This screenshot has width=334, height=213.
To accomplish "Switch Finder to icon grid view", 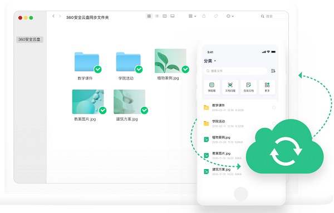I will 149,16.
